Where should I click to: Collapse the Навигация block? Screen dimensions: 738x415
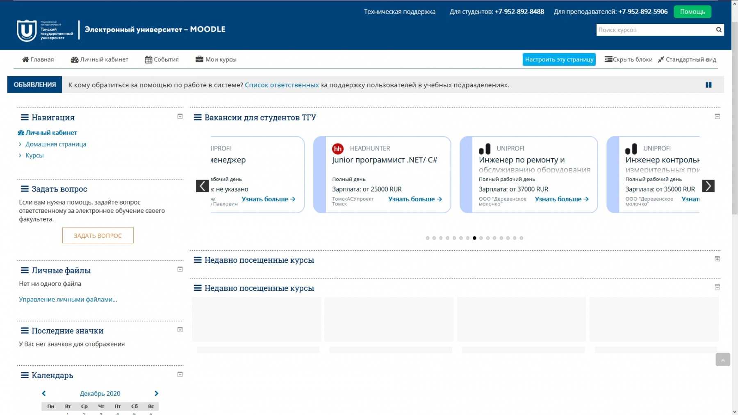[180, 116]
